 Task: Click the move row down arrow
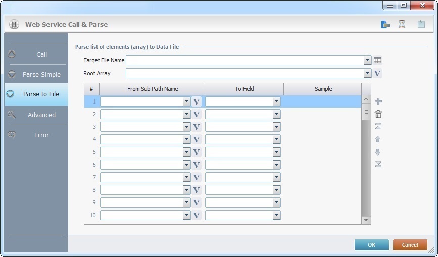pyautogui.click(x=378, y=152)
